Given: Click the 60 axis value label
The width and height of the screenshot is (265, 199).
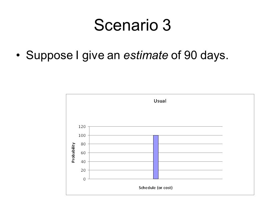Looking at the screenshot, I should coord(83,153).
